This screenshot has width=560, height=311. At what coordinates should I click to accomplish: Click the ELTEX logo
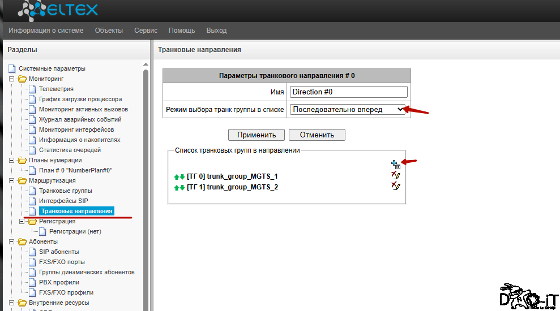(58, 10)
